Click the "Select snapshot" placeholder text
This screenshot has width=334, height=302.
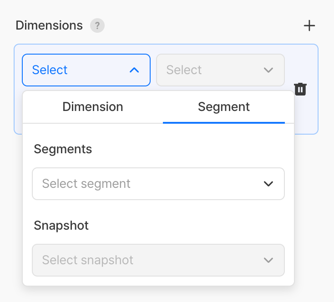pos(87,260)
